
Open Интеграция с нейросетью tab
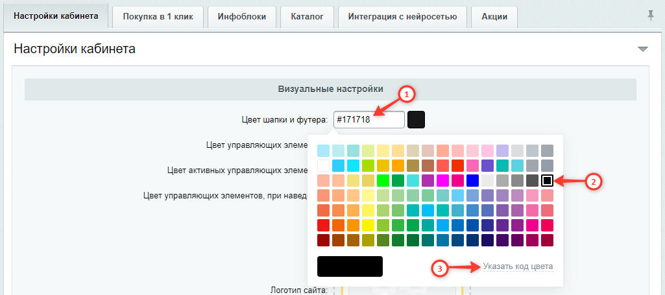point(402,17)
